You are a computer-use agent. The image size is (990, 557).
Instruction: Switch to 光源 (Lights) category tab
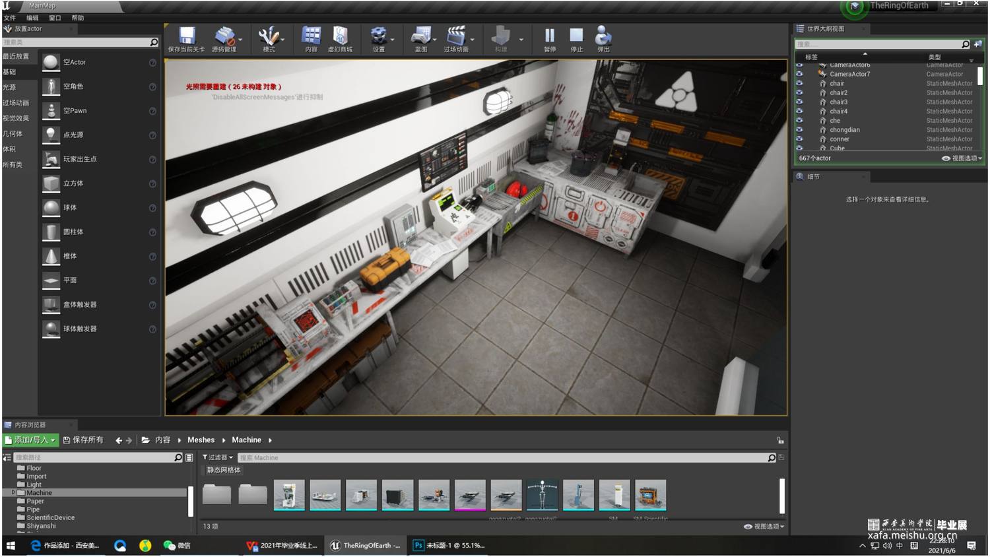point(9,87)
